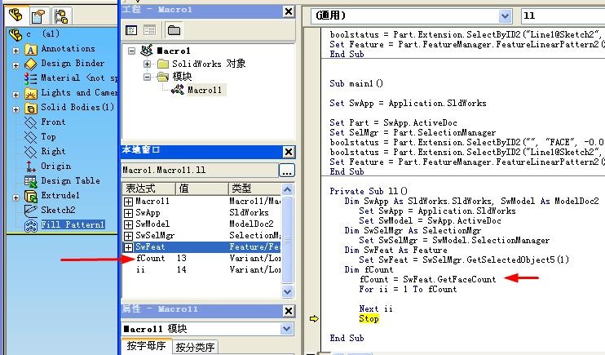Viewport: 605px width, 355px height.
Task: Select the fCount value 13
Action: click(182, 258)
